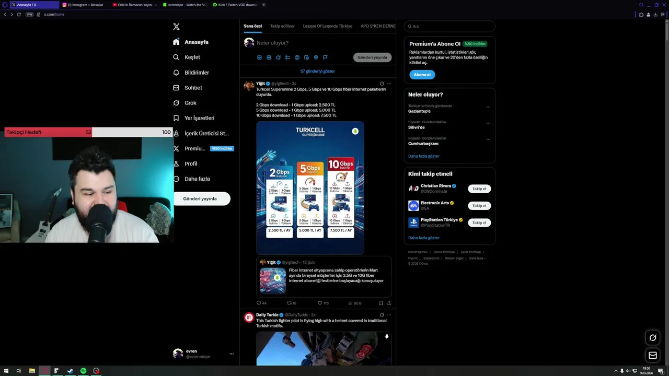Screen dimensions: 669x376
Task: Open the quoted Yiğit post from 13 Şub
Action: click(x=324, y=277)
